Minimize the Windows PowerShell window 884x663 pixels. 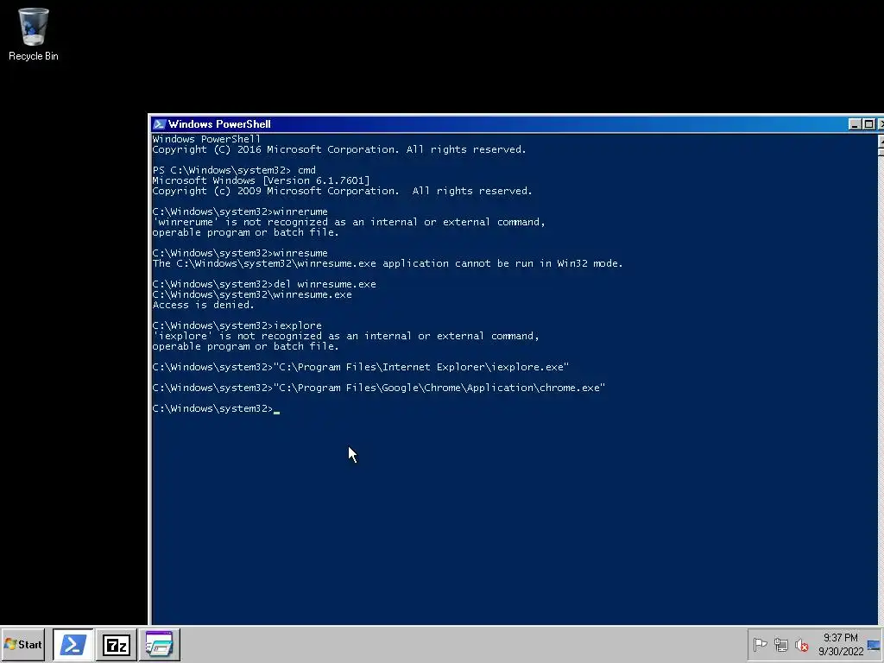(855, 124)
